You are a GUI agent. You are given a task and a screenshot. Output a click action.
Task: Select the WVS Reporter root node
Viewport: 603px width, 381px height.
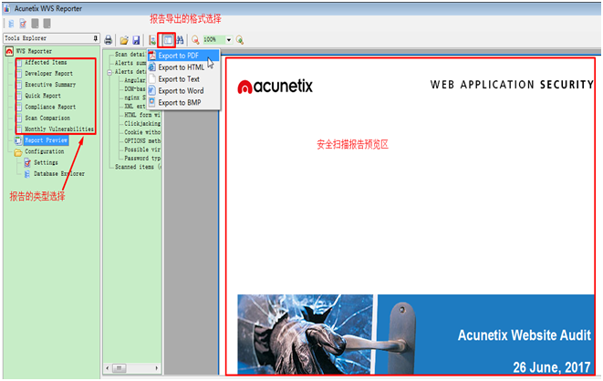point(35,51)
